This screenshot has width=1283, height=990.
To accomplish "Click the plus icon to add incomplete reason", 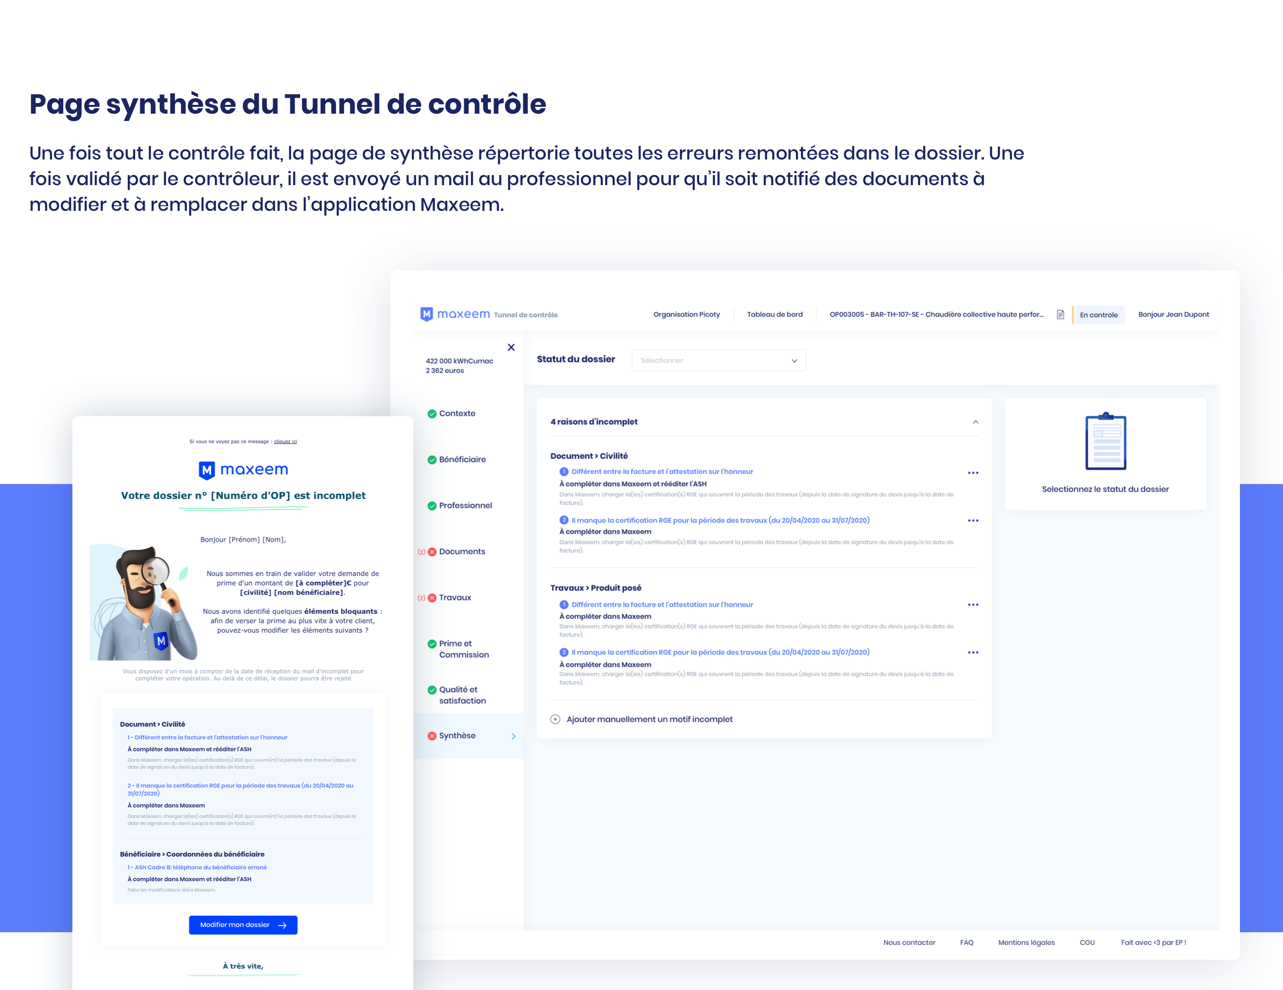I will tap(555, 719).
